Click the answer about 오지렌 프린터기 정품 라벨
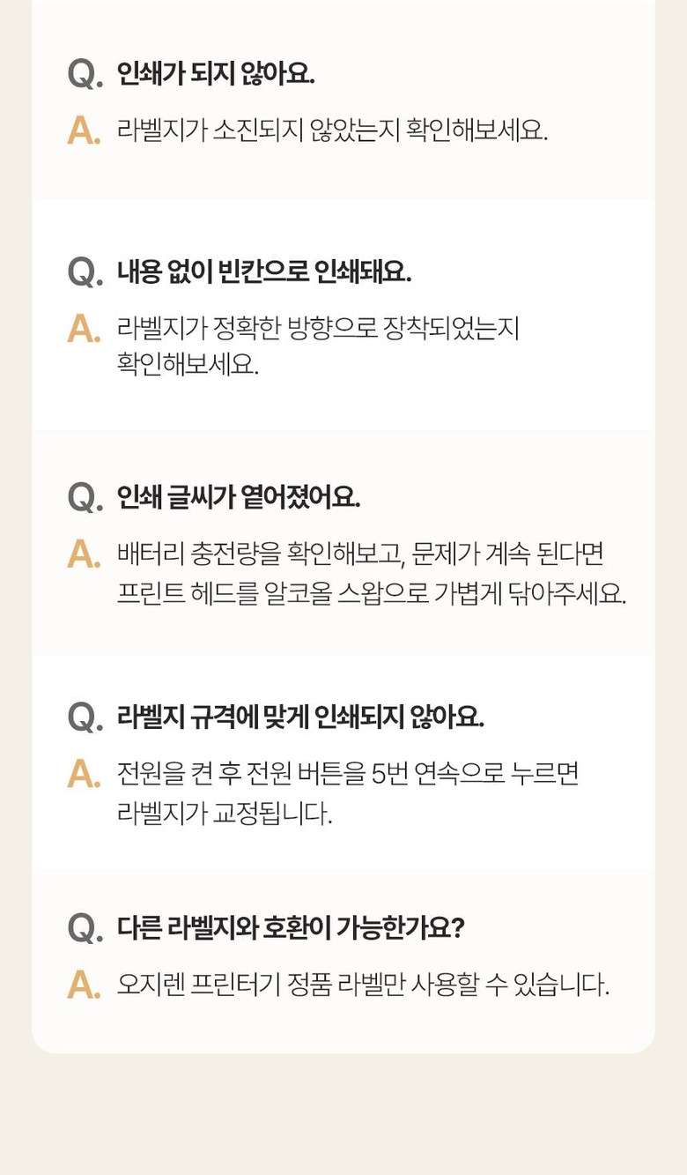 click(363, 985)
